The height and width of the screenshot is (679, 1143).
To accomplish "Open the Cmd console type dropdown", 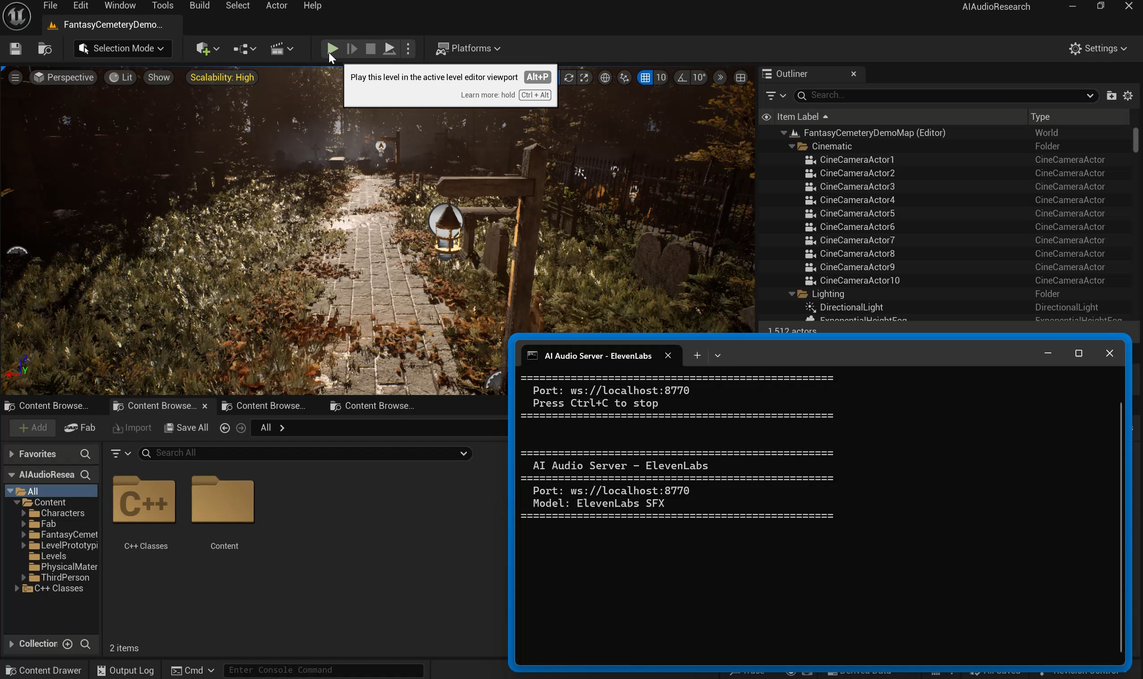I will coord(193,671).
